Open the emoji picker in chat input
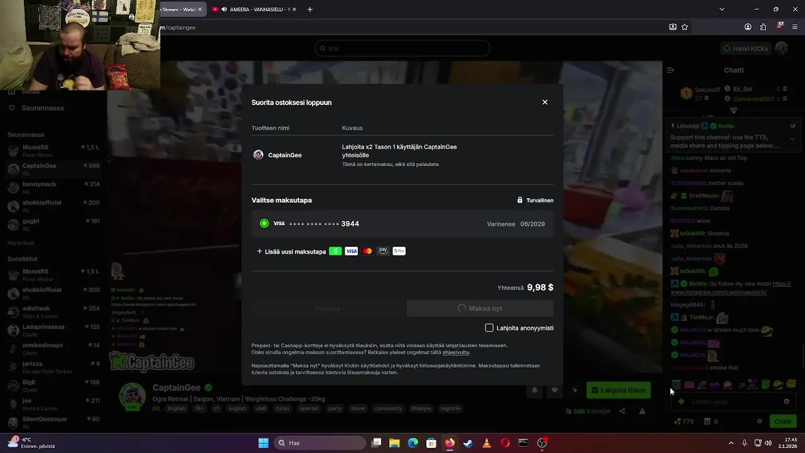The height and width of the screenshot is (453, 805). coord(786,401)
